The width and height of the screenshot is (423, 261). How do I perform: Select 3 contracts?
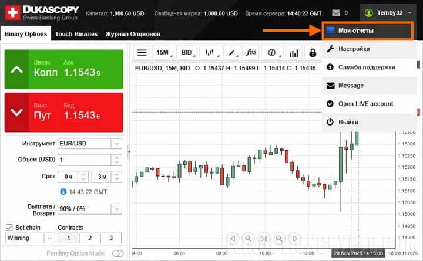[x=111, y=238]
